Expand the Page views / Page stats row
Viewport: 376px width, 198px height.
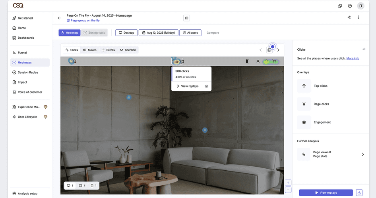362,154
